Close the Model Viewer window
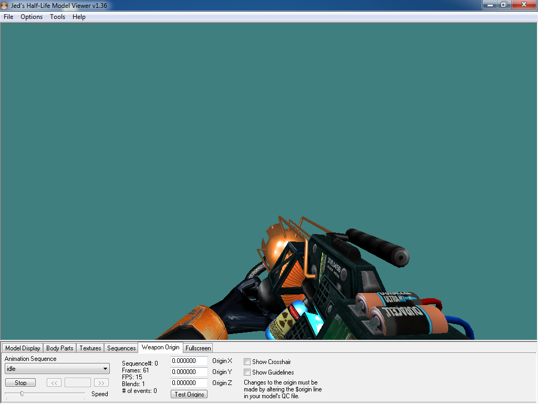The height and width of the screenshot is (404, 538). pyautogui.click(x=524, y=5)
